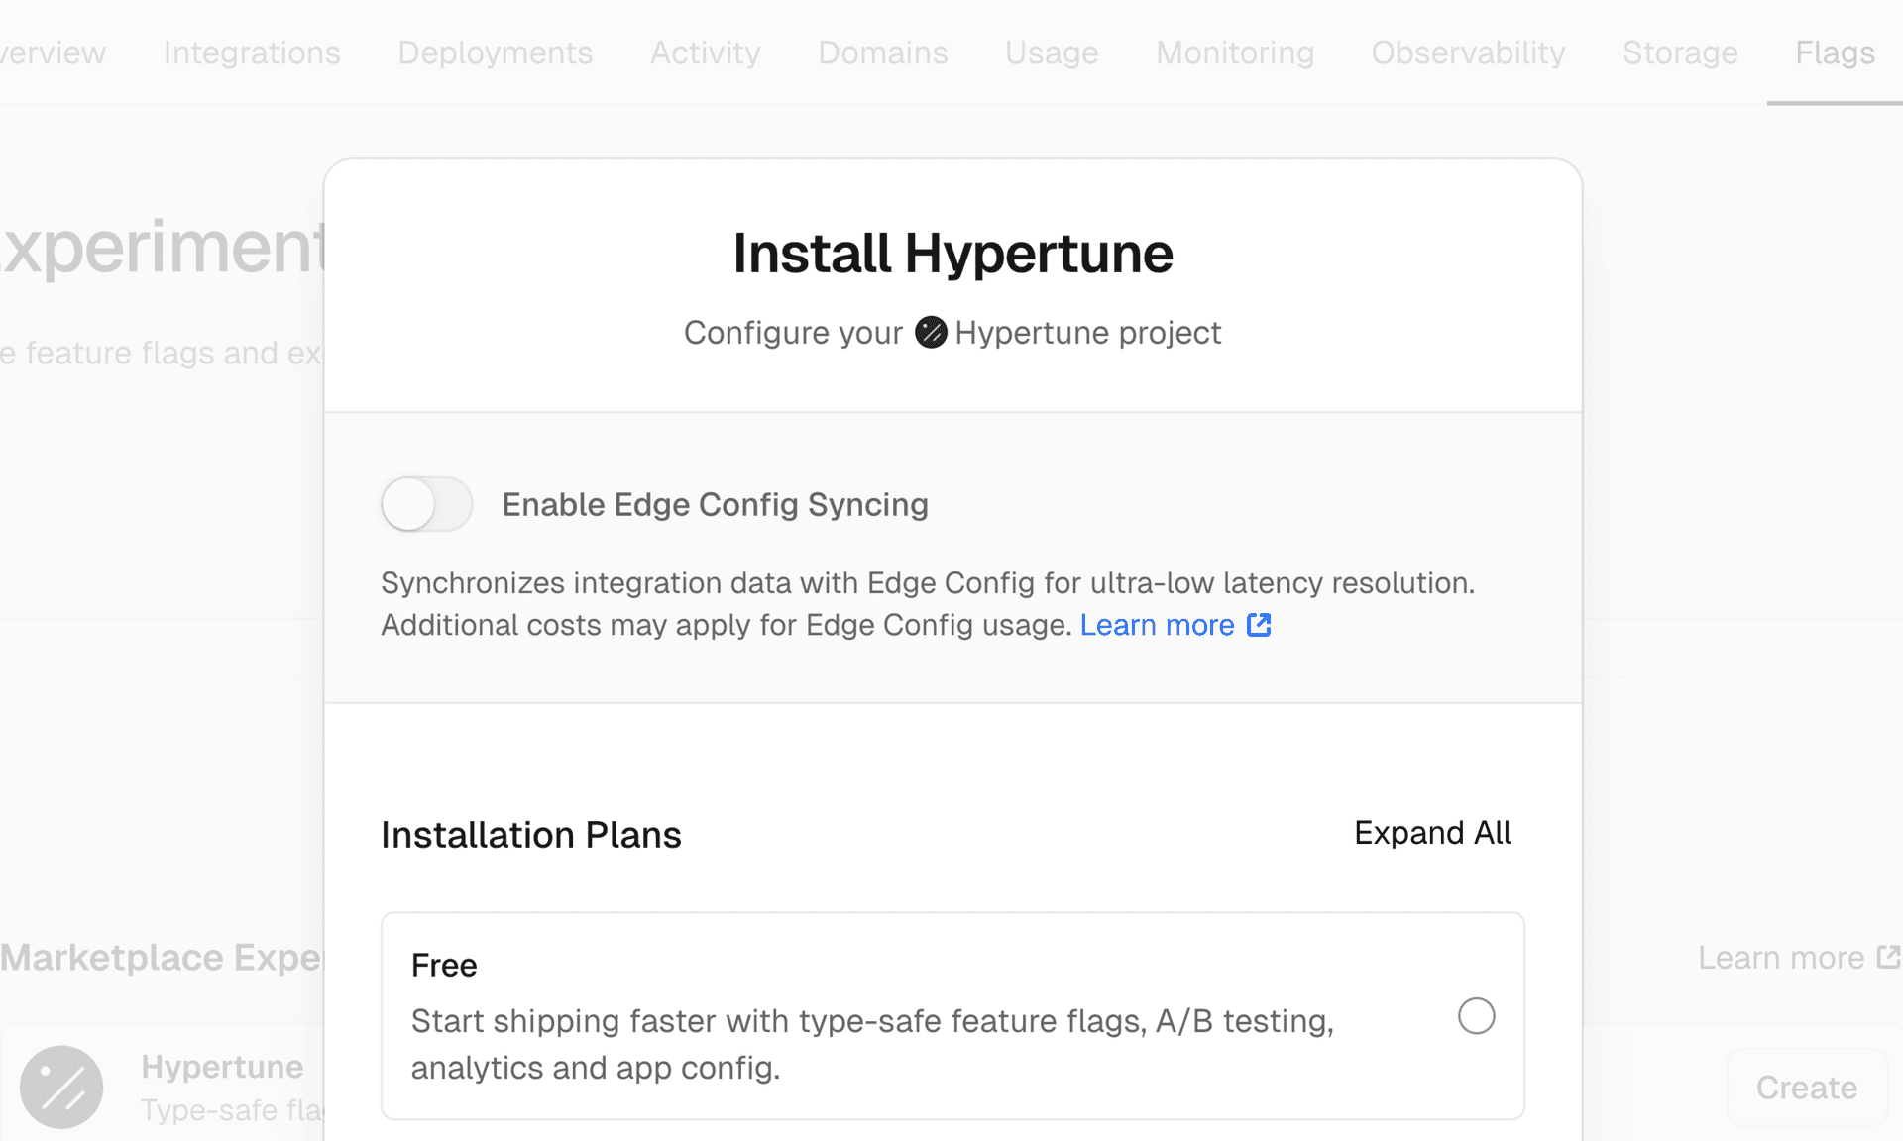The image size is (1903, 1141).
Task: Select the Flags tab
Action: click(x=1835, y=52)
